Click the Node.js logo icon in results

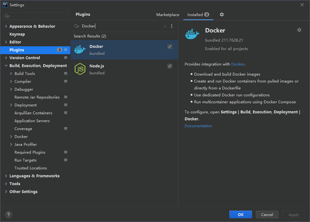pos(80,69)
